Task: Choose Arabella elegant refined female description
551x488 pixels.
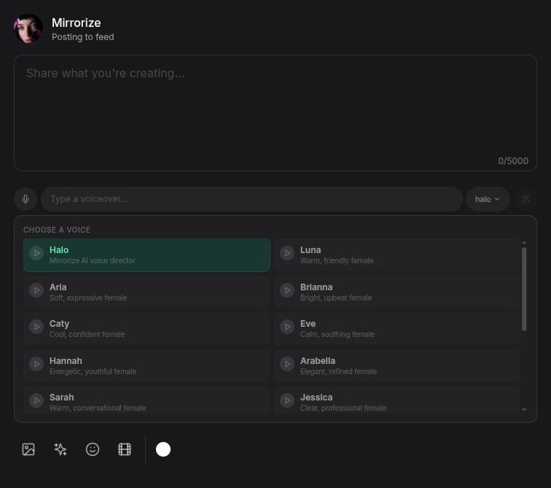Action: click(x=338, y=371)
